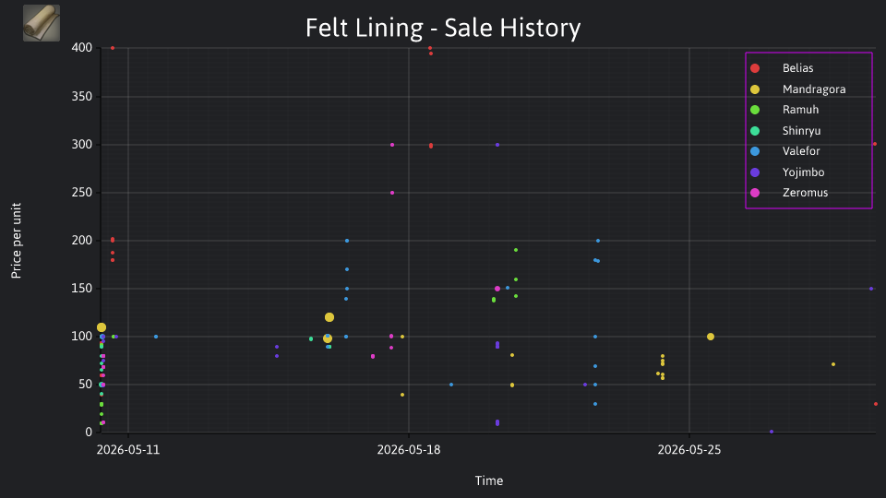This screenshot has width=886, height=498.
Task: Click the 2026-05-18 axis date label
Action: [x=409, y=450]
